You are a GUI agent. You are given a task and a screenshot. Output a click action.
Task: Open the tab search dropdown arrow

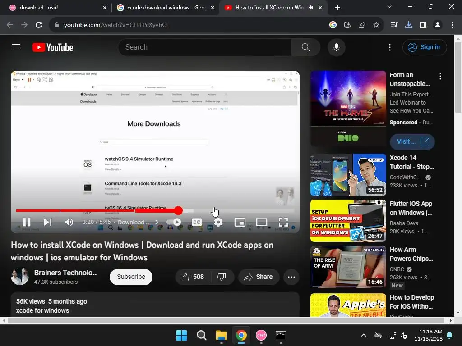pos(389,6)
